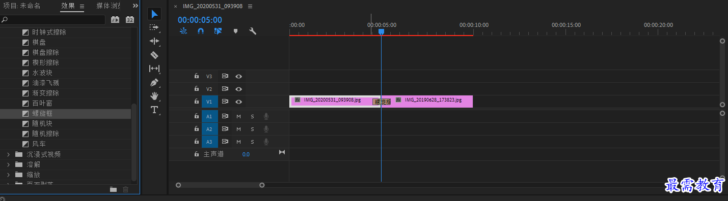The width and height of the screenshot is (728, 201).
Task: Toggle V2 track targeting button
Action: (209, 89)
